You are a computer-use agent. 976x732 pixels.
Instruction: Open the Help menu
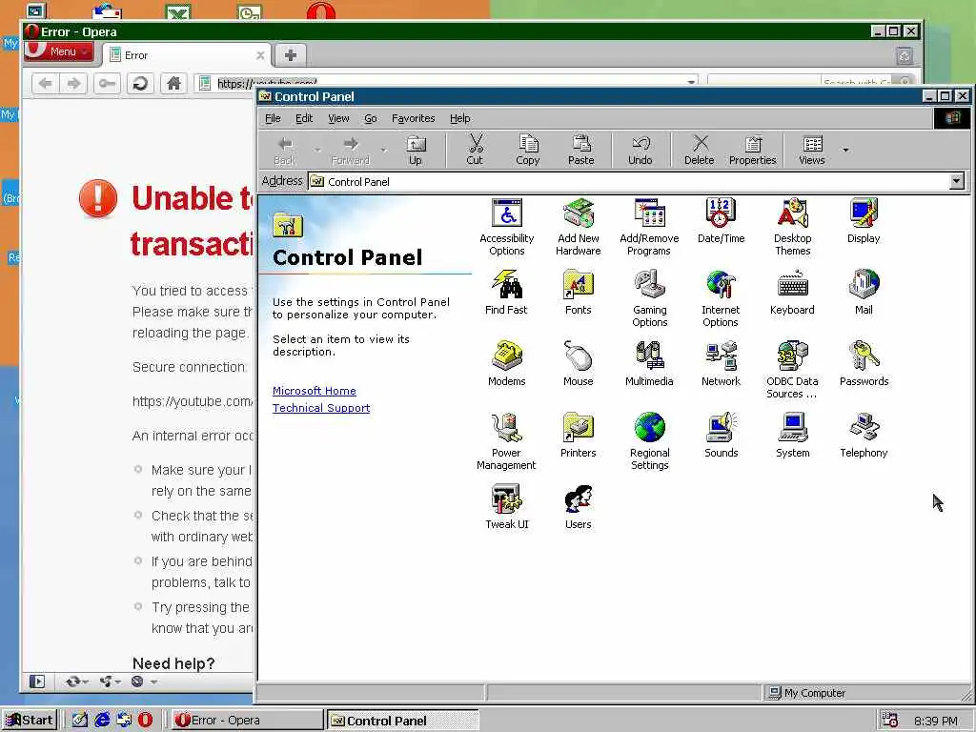[x=460, y=118]
